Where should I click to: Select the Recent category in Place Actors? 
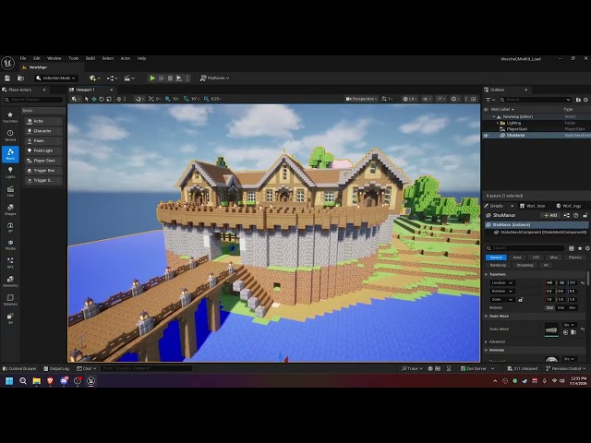coord(10,136)
